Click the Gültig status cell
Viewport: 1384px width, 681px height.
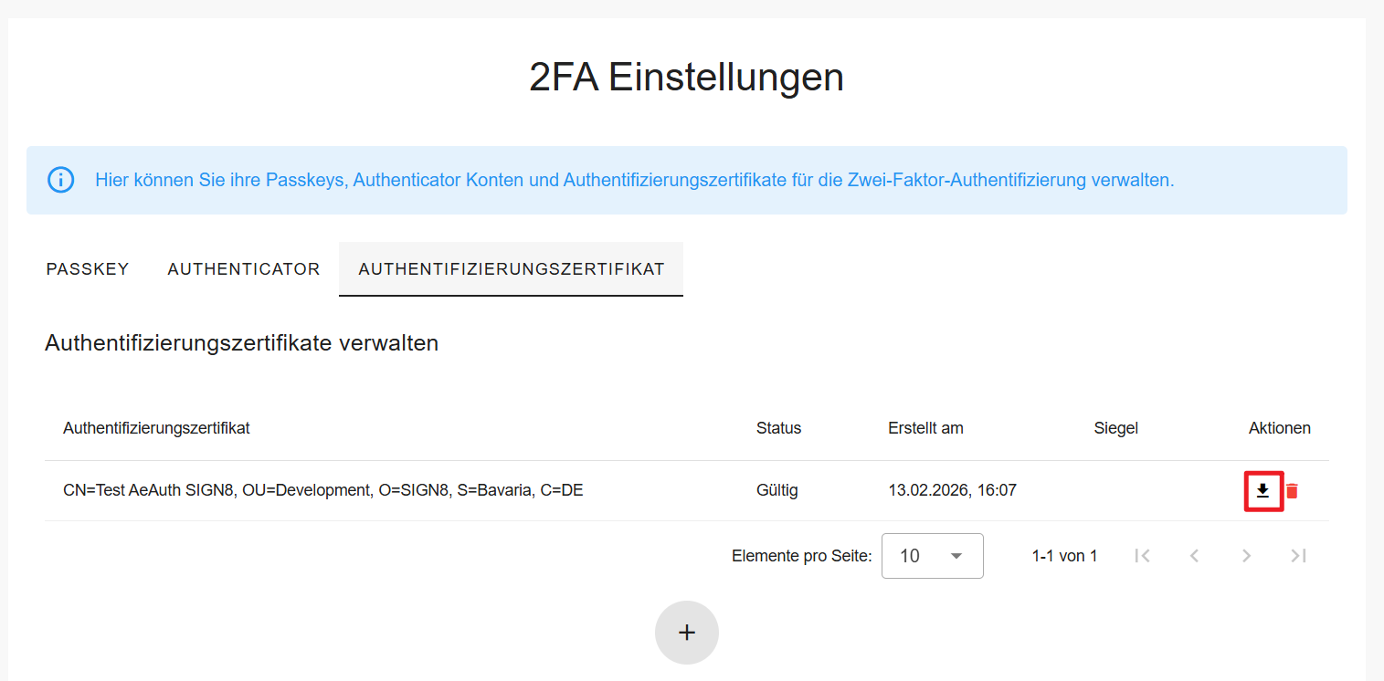coord(777,491)
